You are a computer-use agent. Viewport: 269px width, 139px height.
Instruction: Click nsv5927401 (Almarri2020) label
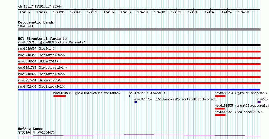point(40,80)
